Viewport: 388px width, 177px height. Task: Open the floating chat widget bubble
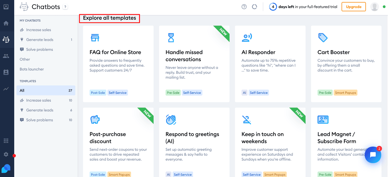coord(373,155)
